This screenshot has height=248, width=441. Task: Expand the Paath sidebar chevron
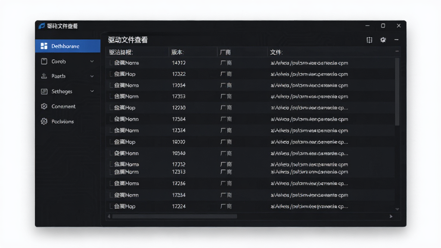(x=92, y=76)
